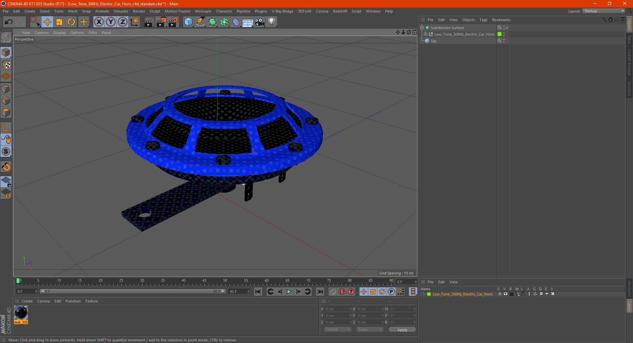Open the spline Pen tool
Screen dimensions: 633x343
point(200,22)
